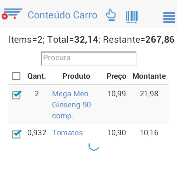Tap the shopping cart logo icon
Screen dimensions: 177x193
tap(12, 14)
